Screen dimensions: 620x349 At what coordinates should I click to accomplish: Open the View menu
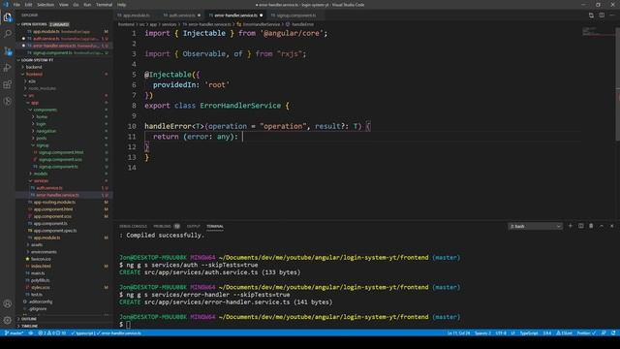pyautogui.click(x=63, y=5)
